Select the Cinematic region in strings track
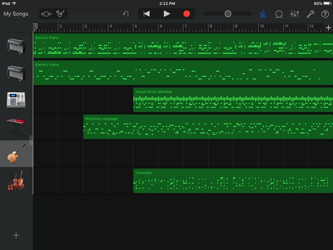Screen dimensions: 333x250 click(233, 181)
